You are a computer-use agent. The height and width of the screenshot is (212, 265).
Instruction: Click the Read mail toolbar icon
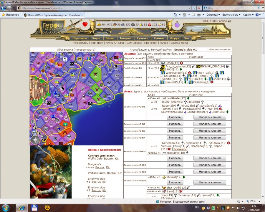click(193, 15)
